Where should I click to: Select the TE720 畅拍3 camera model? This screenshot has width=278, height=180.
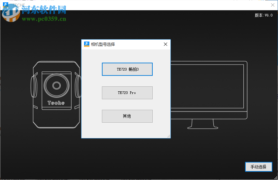click(x=127, y=69)
